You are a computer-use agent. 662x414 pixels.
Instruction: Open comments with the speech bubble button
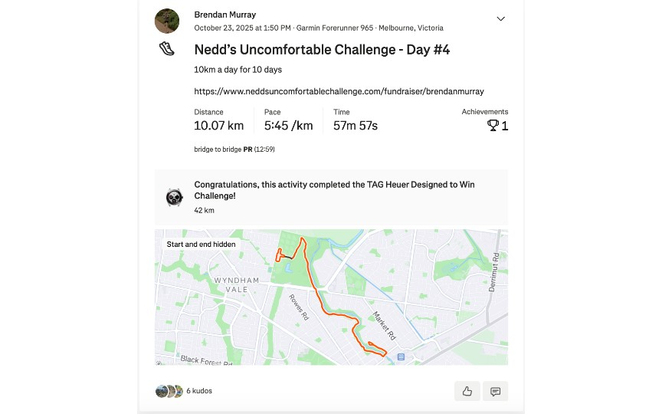[x=495, y=391]
